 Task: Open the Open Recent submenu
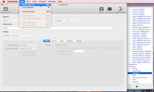pyautogui.click(x=35, y=7)
